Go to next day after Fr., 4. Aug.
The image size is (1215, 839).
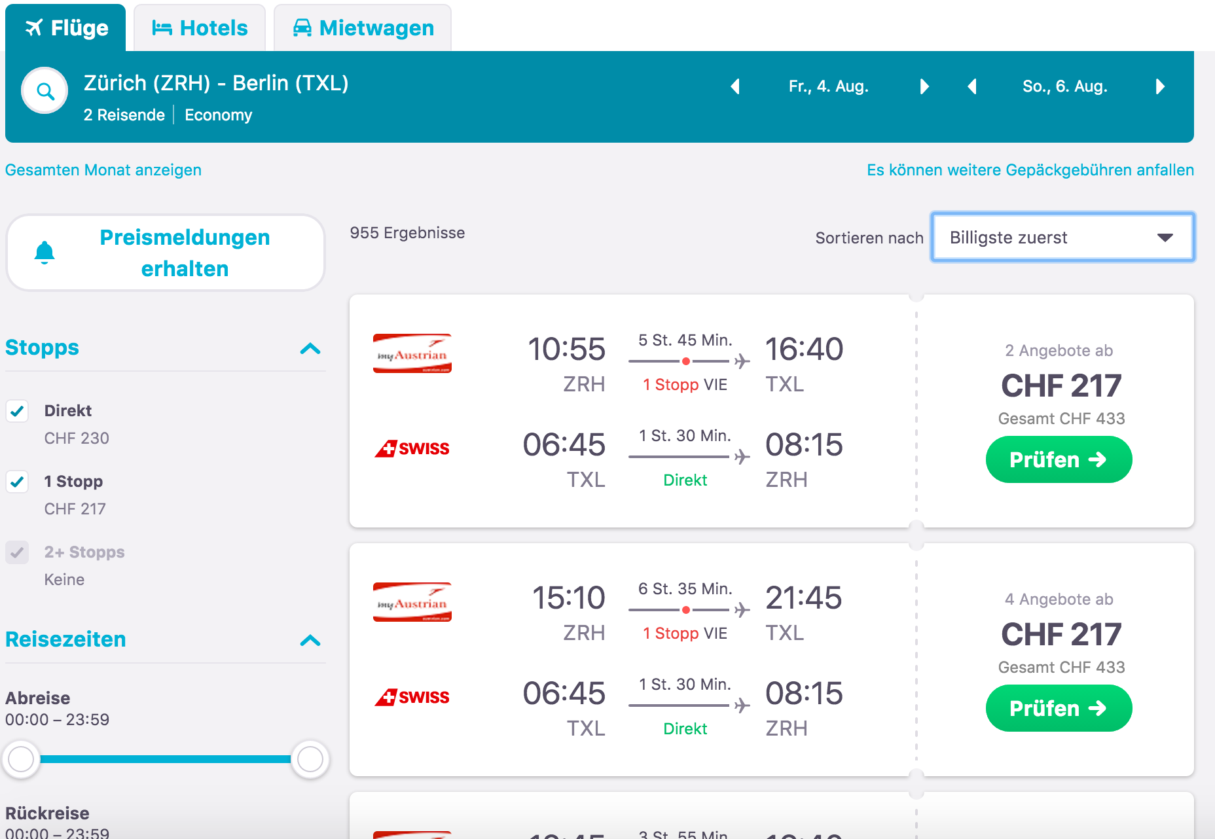click(x=924, y=86)
